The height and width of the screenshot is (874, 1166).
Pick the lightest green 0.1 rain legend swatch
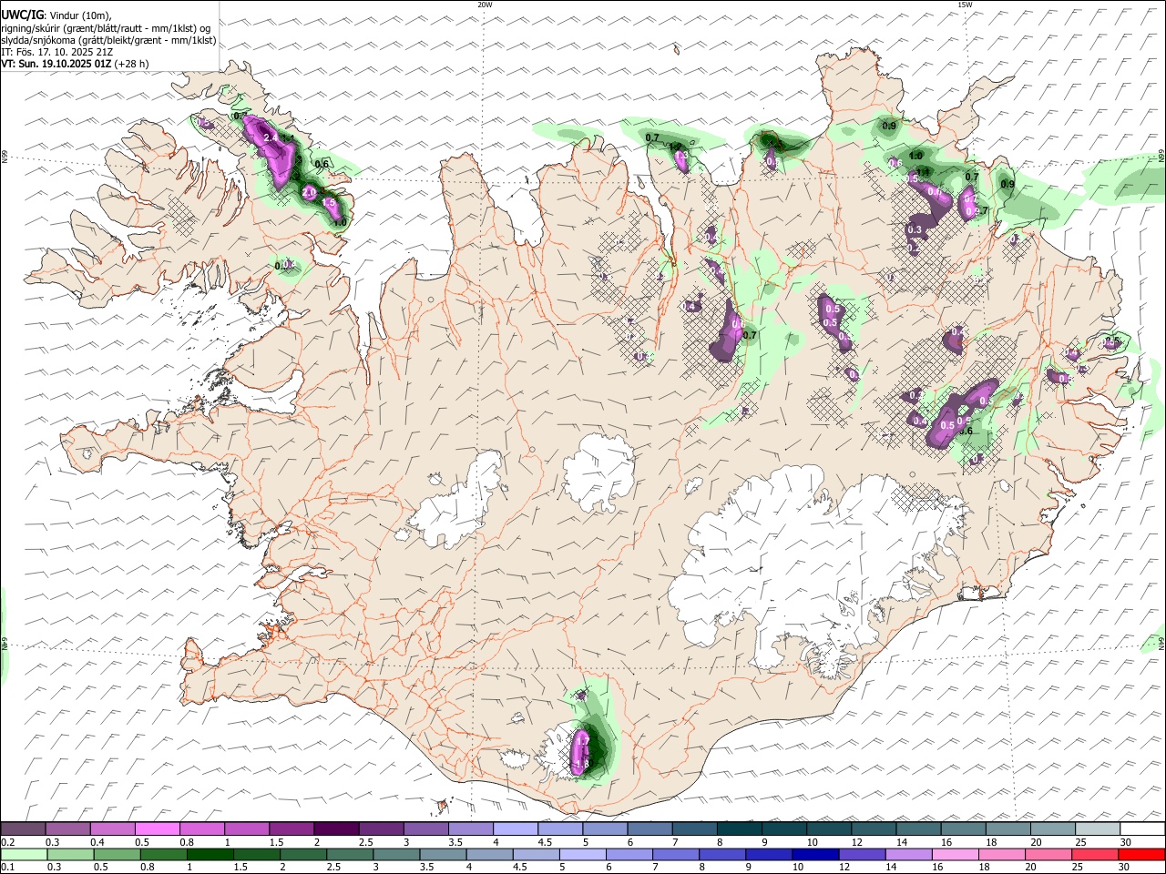click(x=24, y=855)
